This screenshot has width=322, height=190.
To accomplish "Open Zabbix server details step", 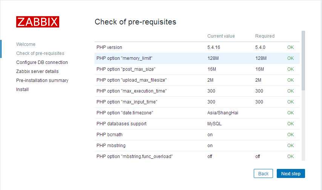I will pos(37,71).
